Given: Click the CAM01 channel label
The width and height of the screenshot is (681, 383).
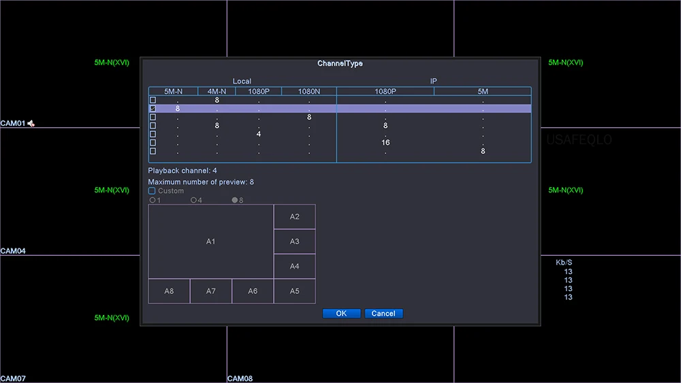Looking at the screenshot, I should pyautogui.click(x=13, y=124).
